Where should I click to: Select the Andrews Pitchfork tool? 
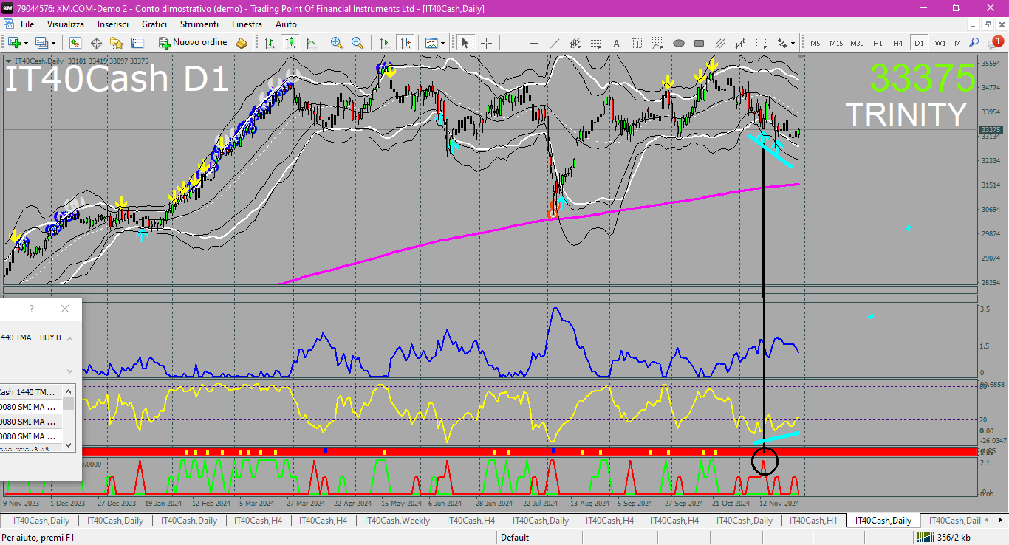740,43
